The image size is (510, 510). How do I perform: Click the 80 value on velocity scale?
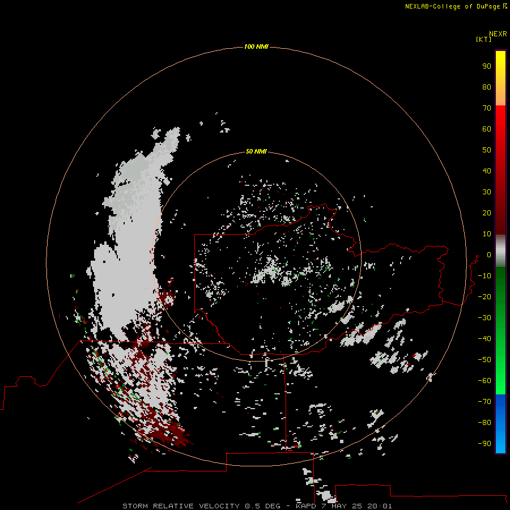coord(487,87)
